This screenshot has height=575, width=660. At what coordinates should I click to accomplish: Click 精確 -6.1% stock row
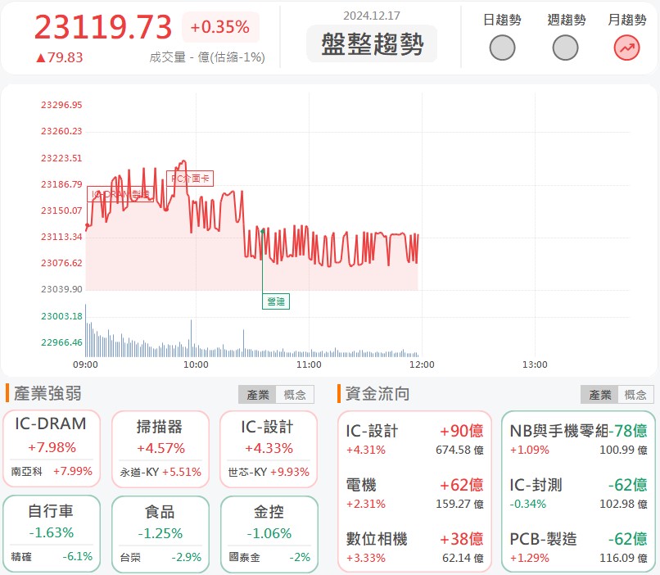click(x=52, y=556)
